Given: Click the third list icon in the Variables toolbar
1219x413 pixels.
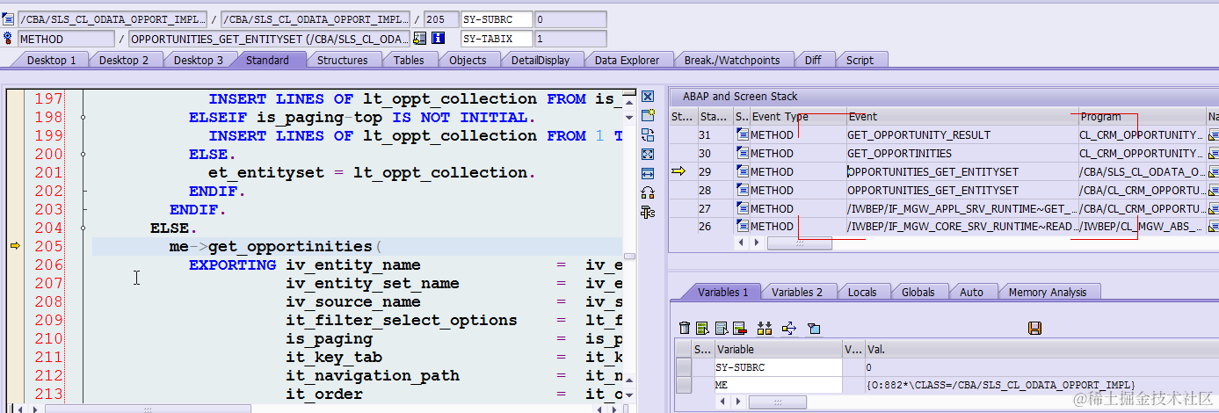Looking at the screenshot, I should click(x=721, y=328).
